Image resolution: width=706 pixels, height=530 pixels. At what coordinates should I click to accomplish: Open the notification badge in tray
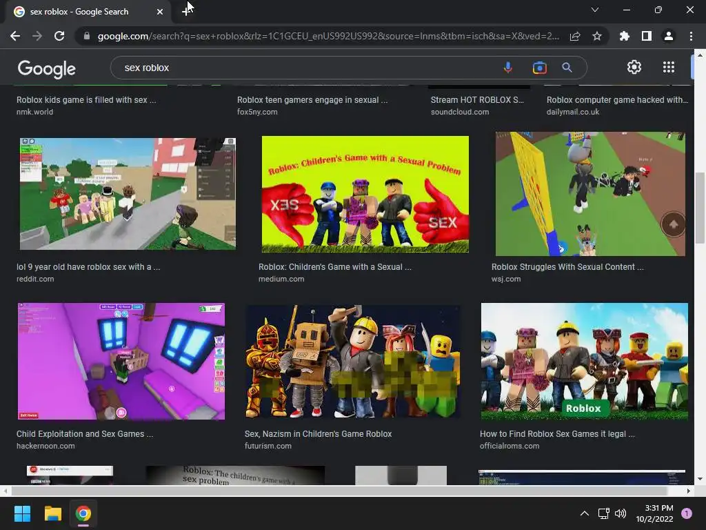click(687, 513)
